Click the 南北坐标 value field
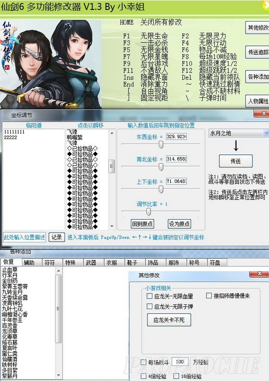The height and width of the screenshot is (381, 269). pyautogui.click(x=176, y=159)
